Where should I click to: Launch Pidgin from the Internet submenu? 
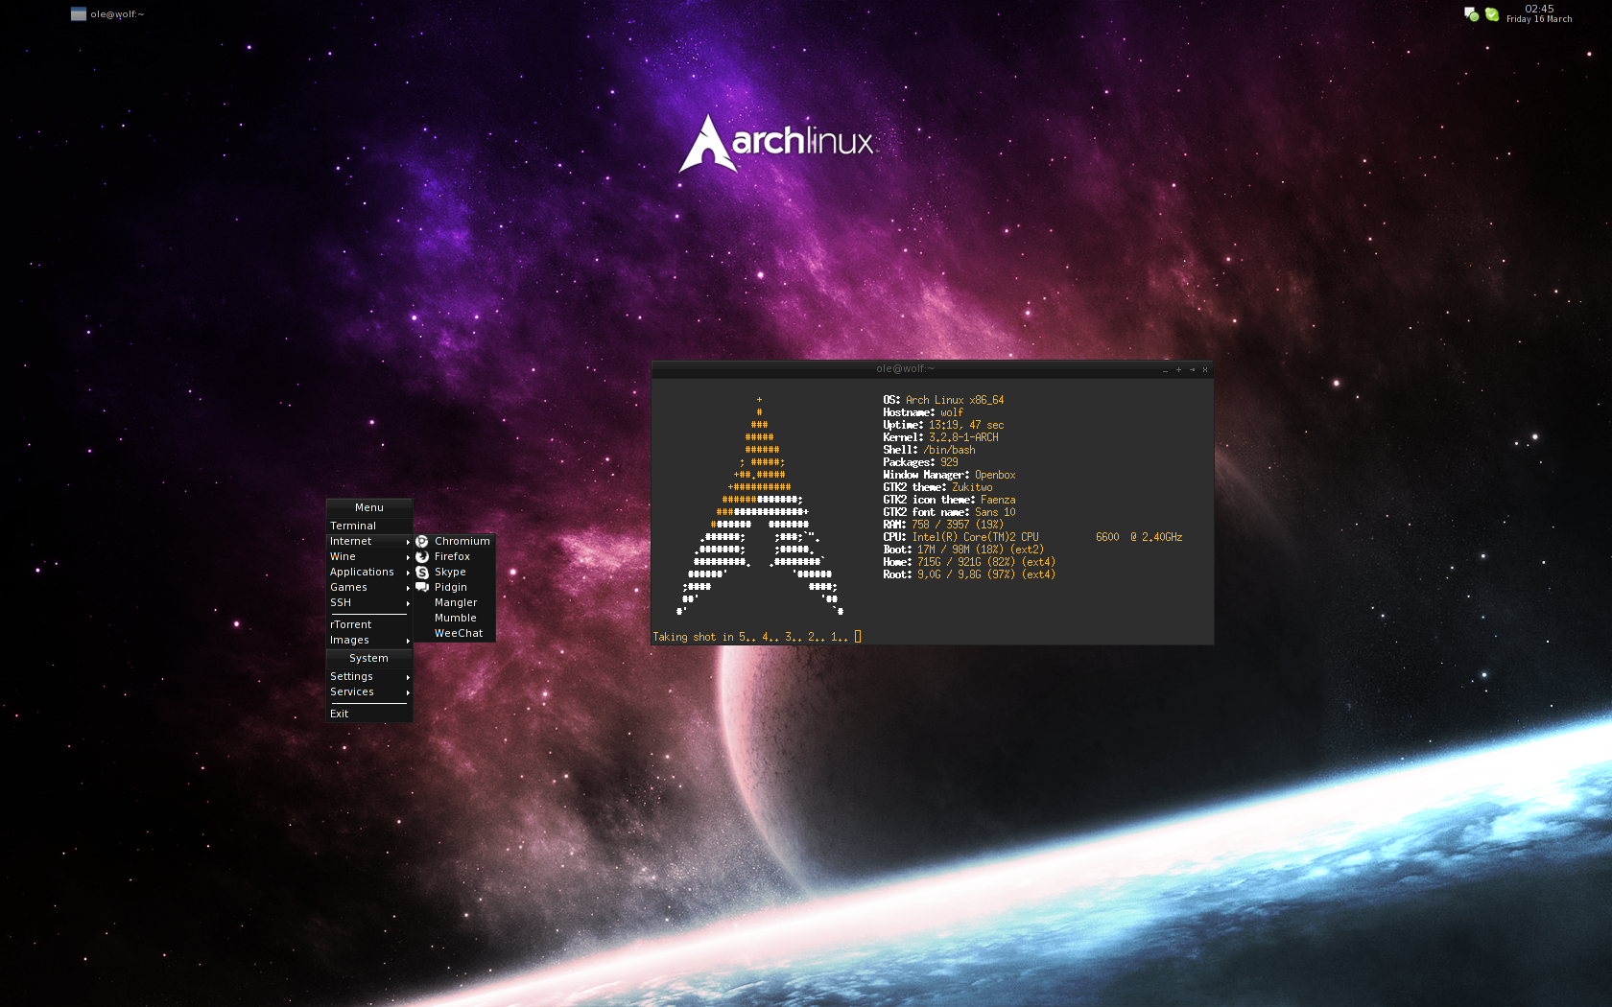pyautogui.click(x=455, y=587)
